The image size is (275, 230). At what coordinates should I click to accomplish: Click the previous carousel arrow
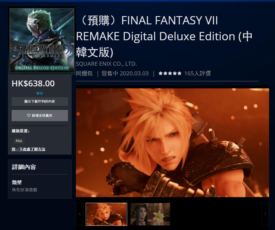(80, 214)
